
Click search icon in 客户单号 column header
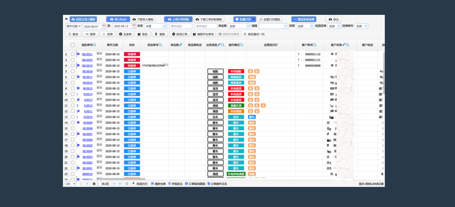[x=315, y=45]
